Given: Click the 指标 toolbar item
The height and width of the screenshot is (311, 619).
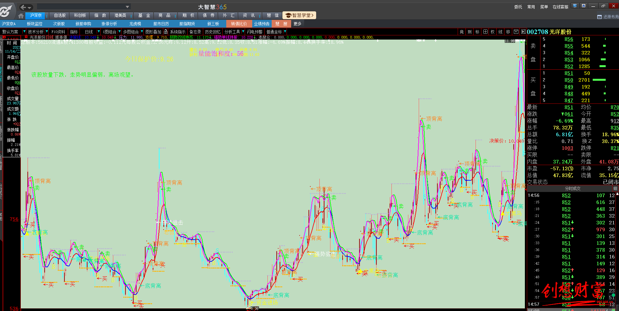Looking at the screenshot, I should (x=74, y=32).
